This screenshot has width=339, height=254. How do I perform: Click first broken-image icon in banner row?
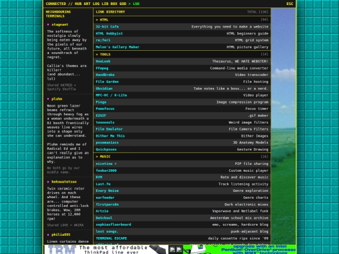[172, 250]
